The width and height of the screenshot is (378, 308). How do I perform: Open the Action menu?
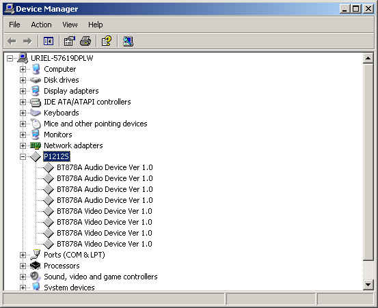(x=41, y=25)
